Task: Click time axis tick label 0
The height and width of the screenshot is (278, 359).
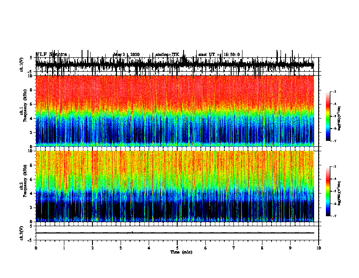Action: click(x=36, y=248)
